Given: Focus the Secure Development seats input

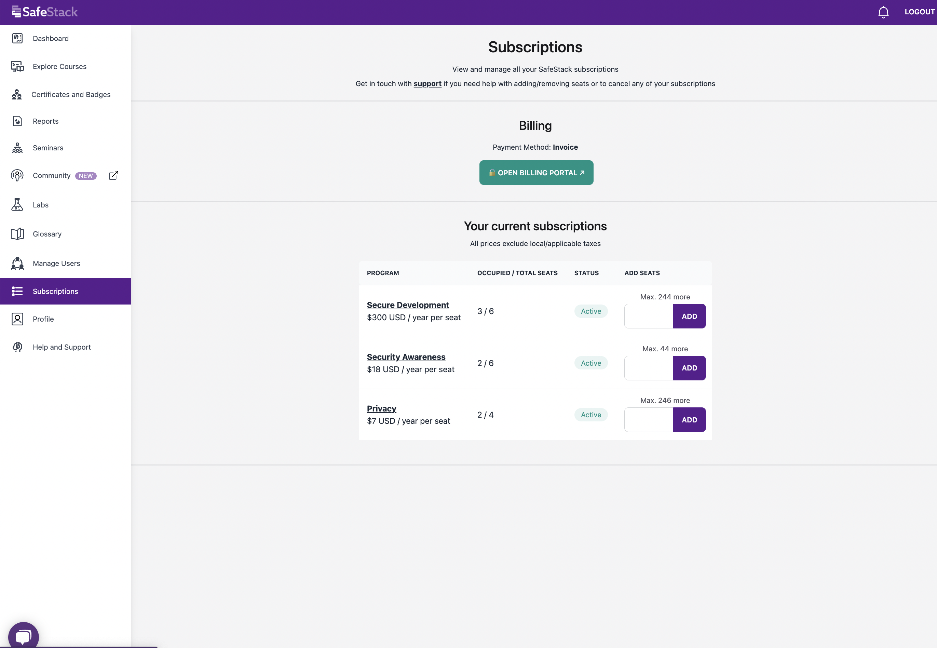Looking at the screenshot, I should point(648,316).
